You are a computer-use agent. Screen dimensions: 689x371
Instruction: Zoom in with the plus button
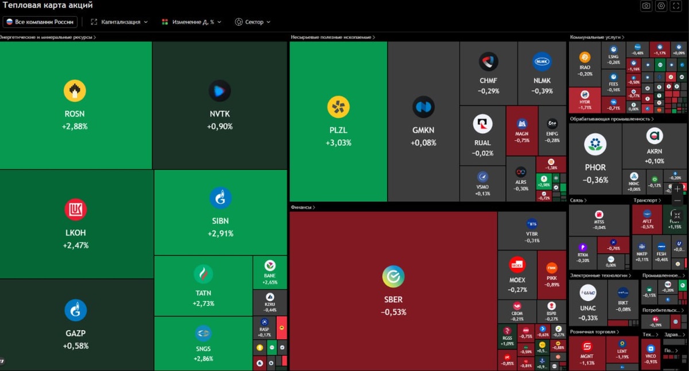coord(678,189)
